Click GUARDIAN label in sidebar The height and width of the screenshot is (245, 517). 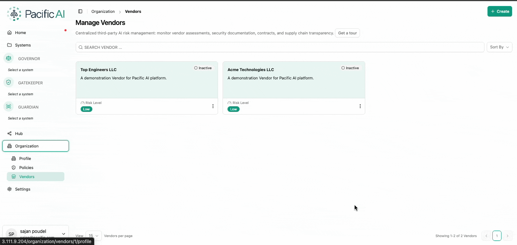pyautogui.click(x=28, y=107)
